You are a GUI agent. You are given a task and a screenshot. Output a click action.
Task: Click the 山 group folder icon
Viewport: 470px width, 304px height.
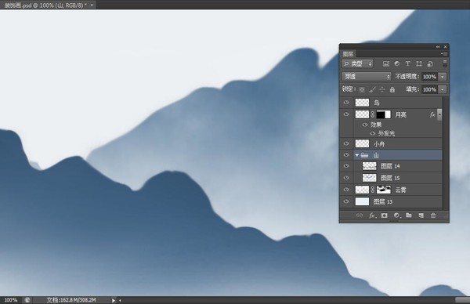pos(364,155)
